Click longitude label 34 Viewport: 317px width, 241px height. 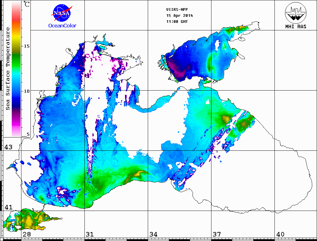154,234
